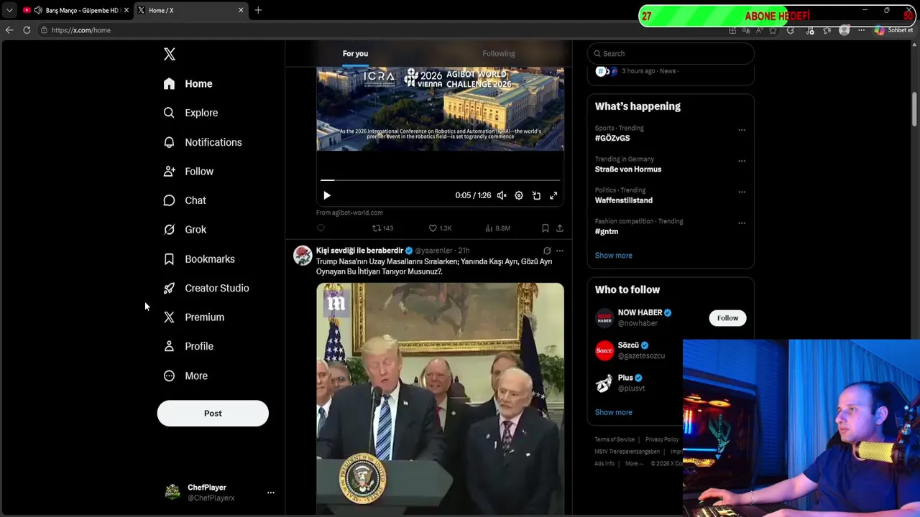Show more under Who to follow
The image size is (920, 517).
614,412
